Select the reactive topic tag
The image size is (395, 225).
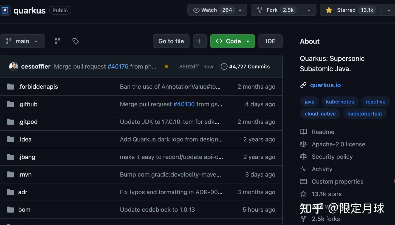376,102
